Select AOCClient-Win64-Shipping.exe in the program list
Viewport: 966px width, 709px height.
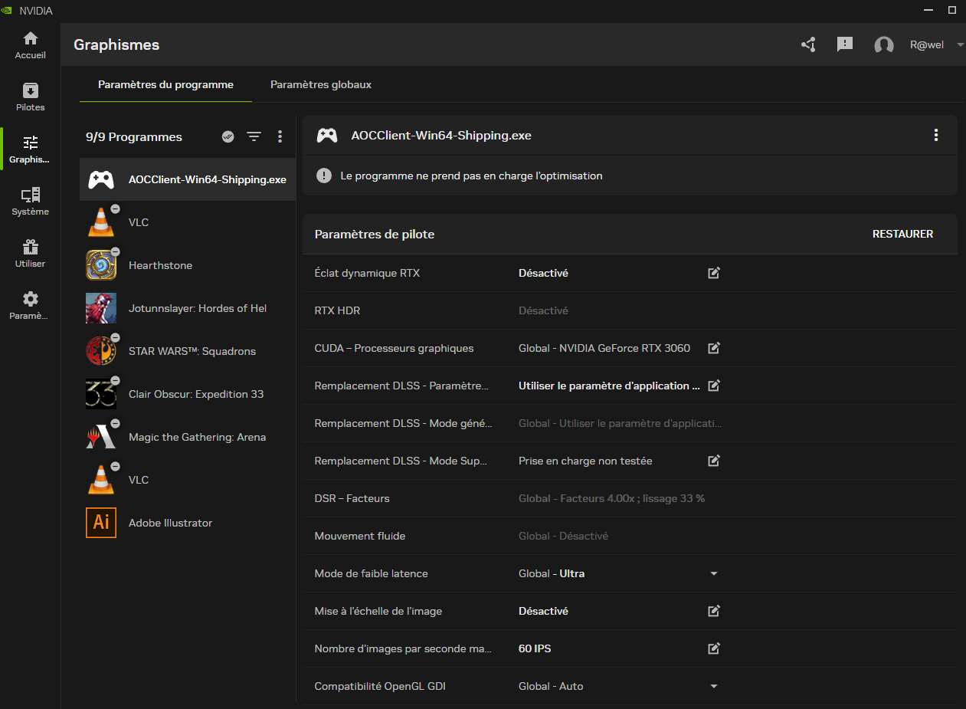(188, 179)
